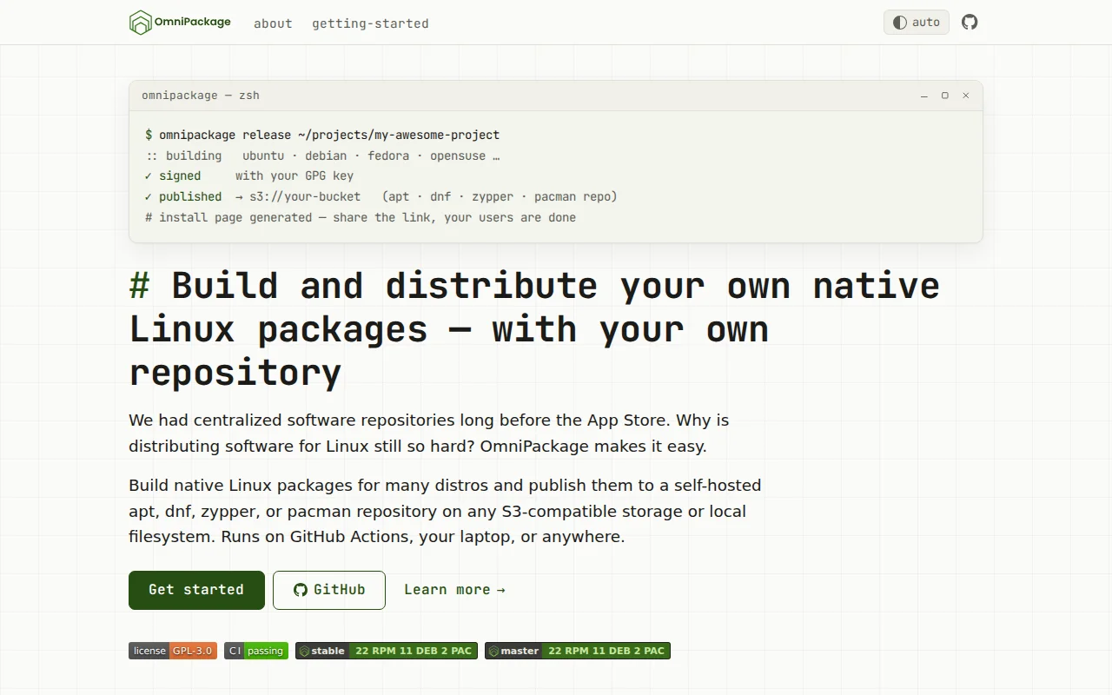The image size is (1112, 695).
Task: Click the 'omnipackage — zsh' terminal title
Action: 201,96
